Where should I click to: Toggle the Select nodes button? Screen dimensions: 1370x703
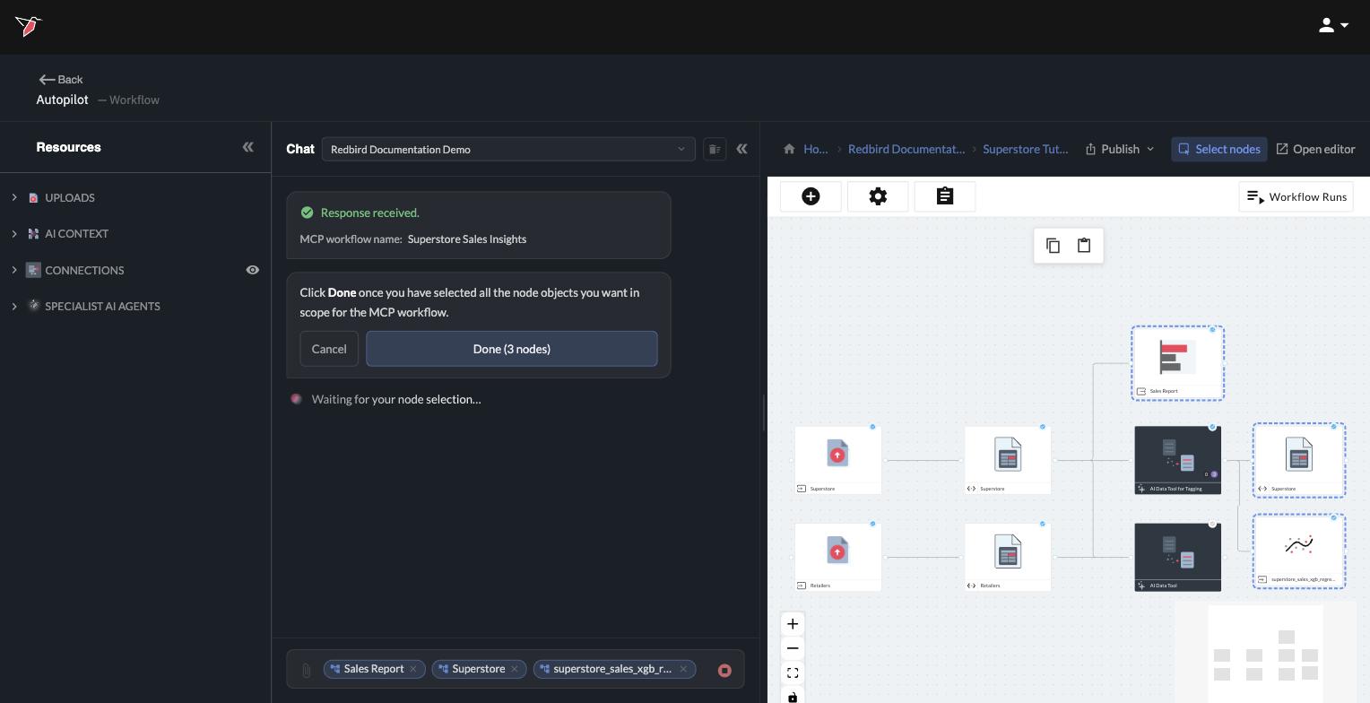[x=1219, y=149]
